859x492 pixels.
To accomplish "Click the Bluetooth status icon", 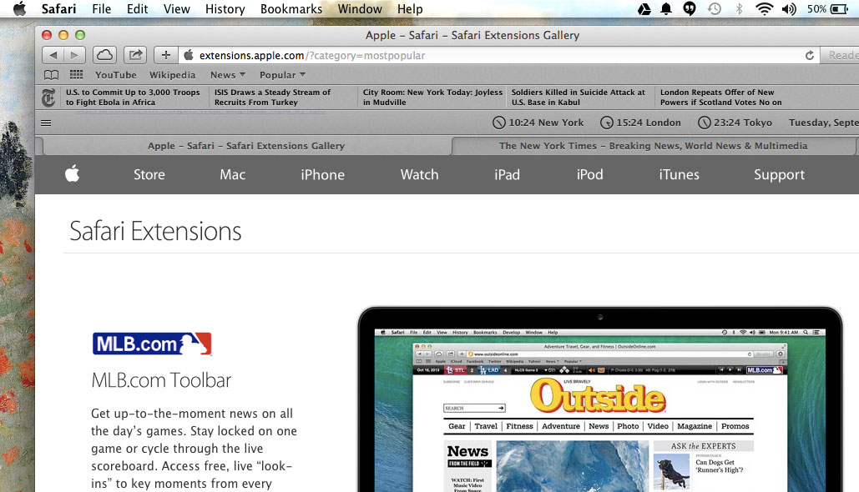I will point(739,9).
